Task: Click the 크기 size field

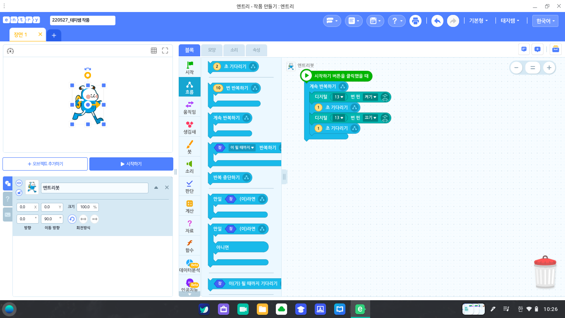Action: 88,207
